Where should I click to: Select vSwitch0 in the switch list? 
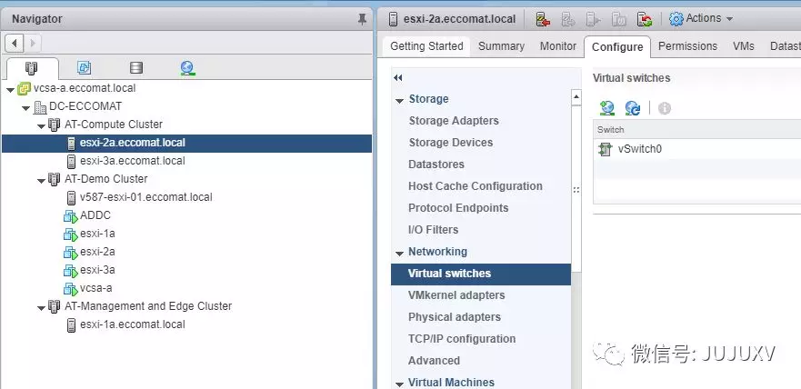[x=639, y=149]
